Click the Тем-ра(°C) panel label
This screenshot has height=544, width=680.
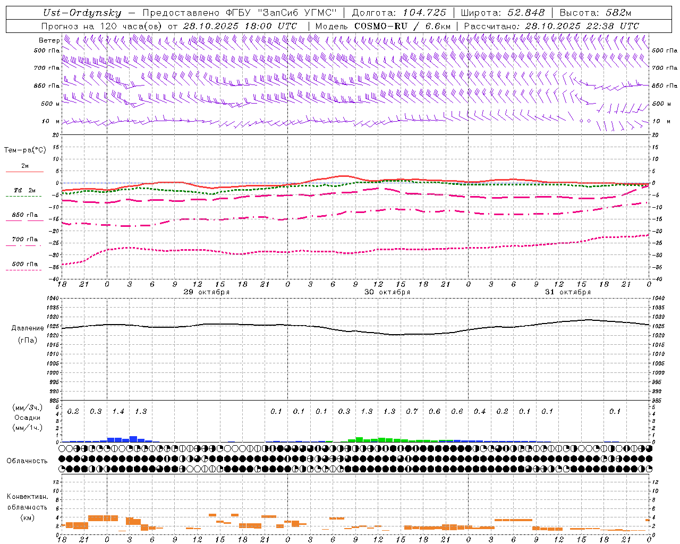click(25, 150)
